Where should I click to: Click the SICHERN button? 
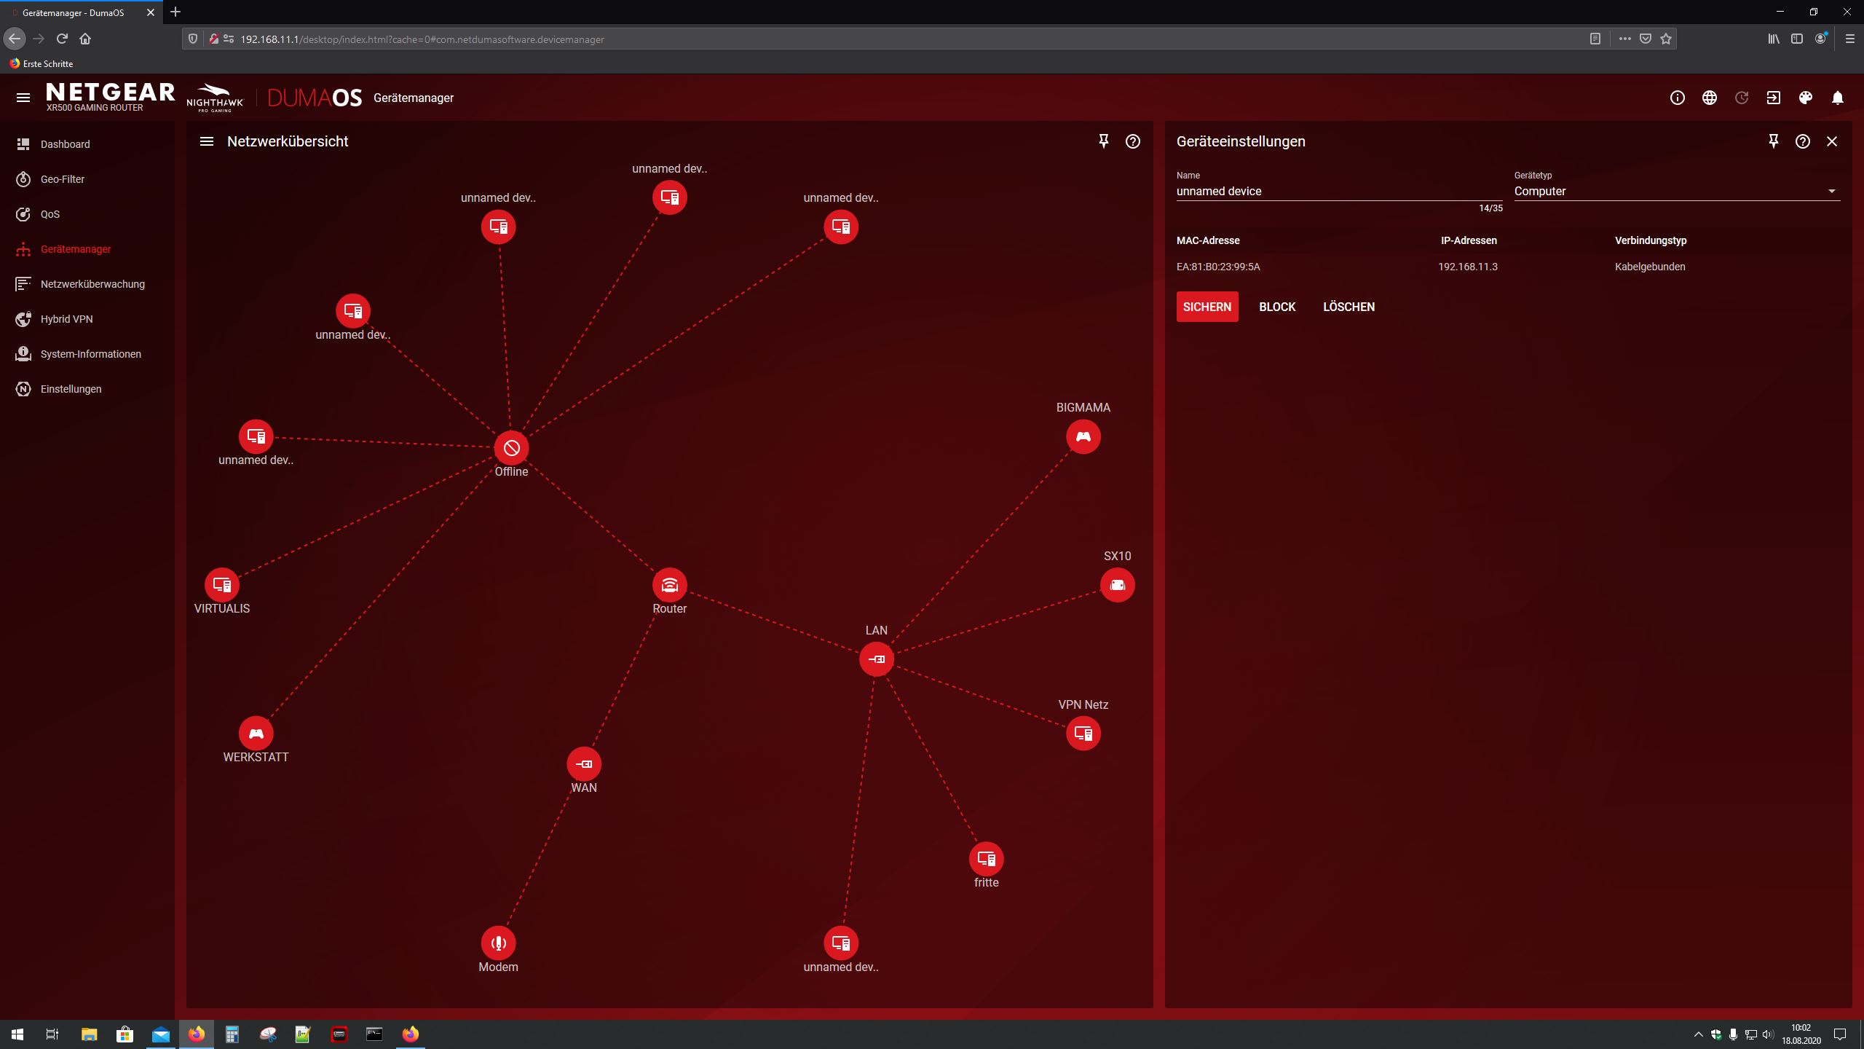pyautogui.click(x=1207, y=307)
